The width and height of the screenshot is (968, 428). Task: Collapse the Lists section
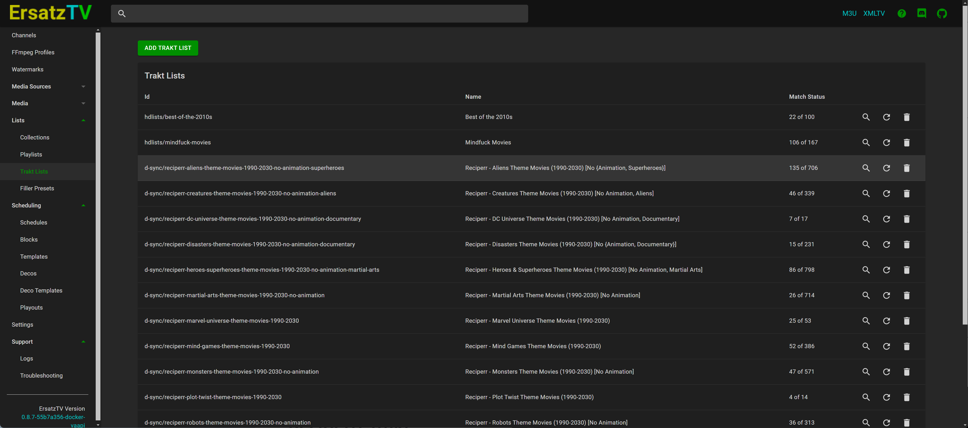pos(48,121)
